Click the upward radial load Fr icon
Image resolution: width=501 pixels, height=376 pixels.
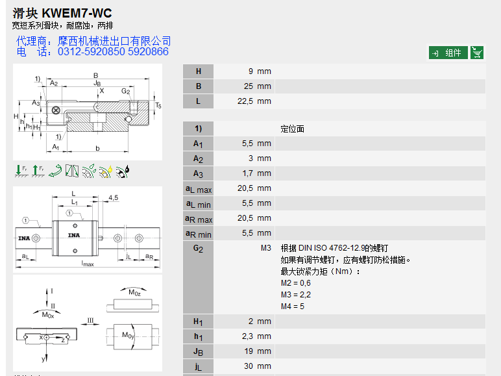(38, 171)
